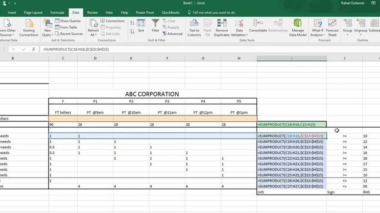Expand Ungroup dropdown arrow
Viewport: 380px width, 213px height.
pyautogui.click(x=360, y=35)
